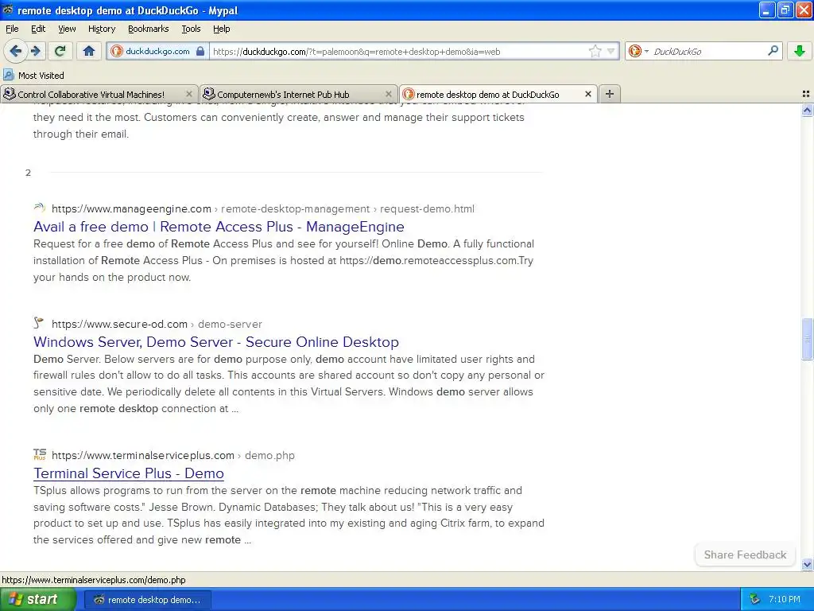Click the search magnifier icon in the search box
This screenshot has width=814, height=611.
[x=773, y=50]
